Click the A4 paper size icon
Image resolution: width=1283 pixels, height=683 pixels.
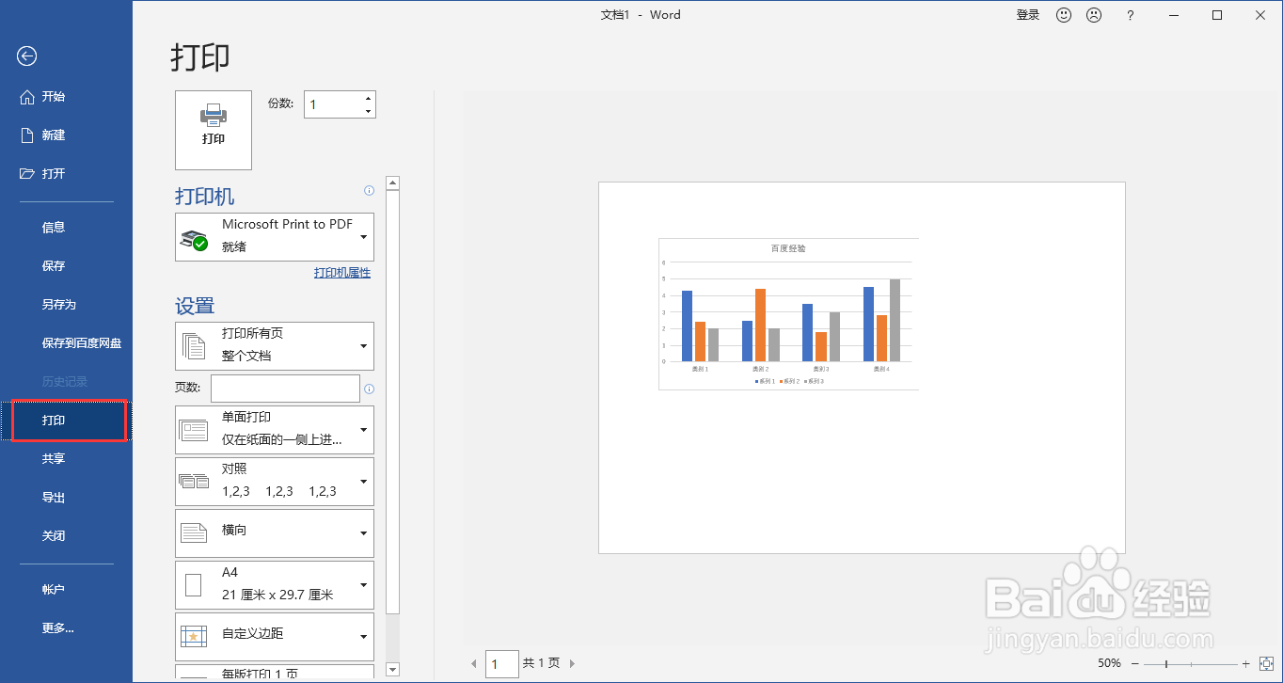point(194,585)
